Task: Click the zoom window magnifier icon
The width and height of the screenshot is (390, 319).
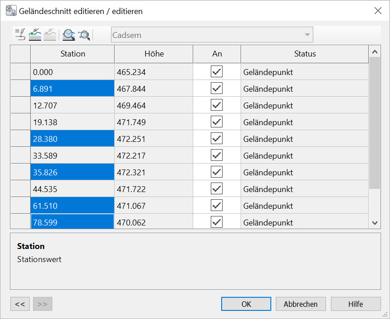Action: click(x=84, y=34)
